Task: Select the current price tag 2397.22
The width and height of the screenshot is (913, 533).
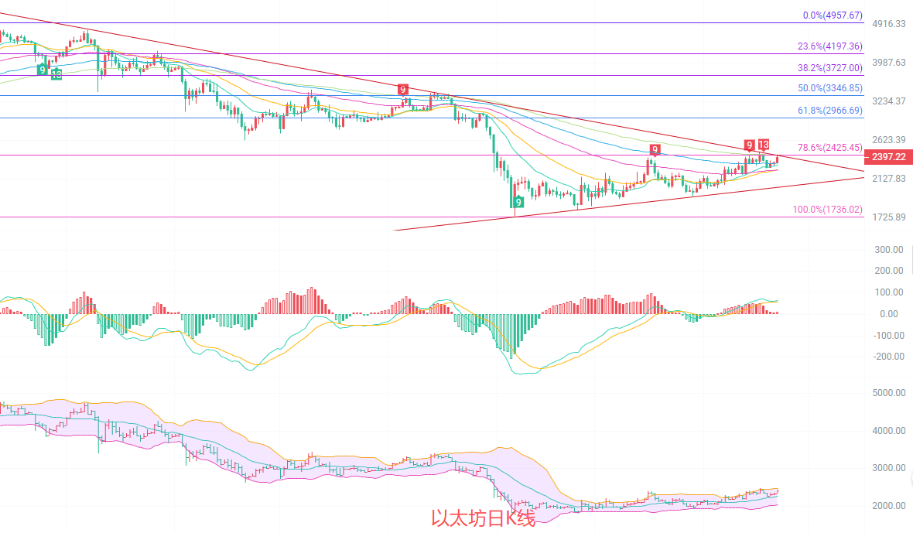Action: point(889,158)
